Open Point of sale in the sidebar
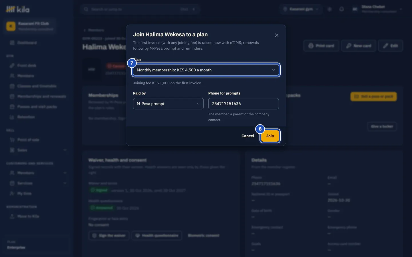The width and height of the screenshot is (412, 257). pyautogui.click(x=37, y=140)
